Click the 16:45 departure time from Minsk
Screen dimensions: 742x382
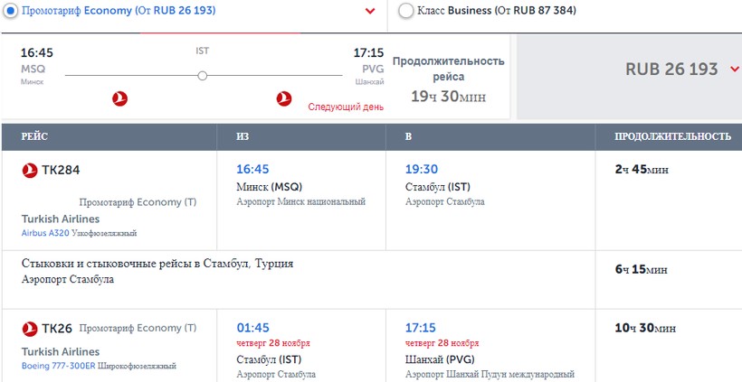[252, 169]
